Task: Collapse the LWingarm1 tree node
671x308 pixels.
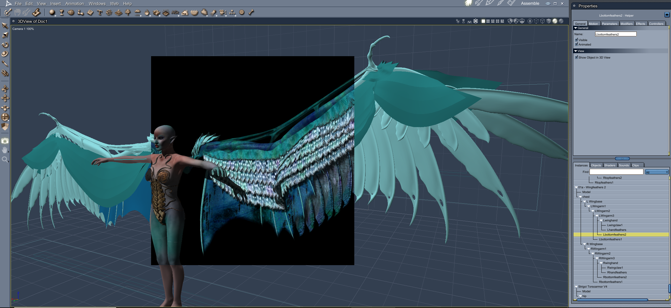Action: click(589, 206)
